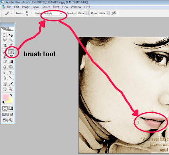Click the yellow background color swatch
Image resolution: width=169 pixels, height=155 pixels.
10,101
